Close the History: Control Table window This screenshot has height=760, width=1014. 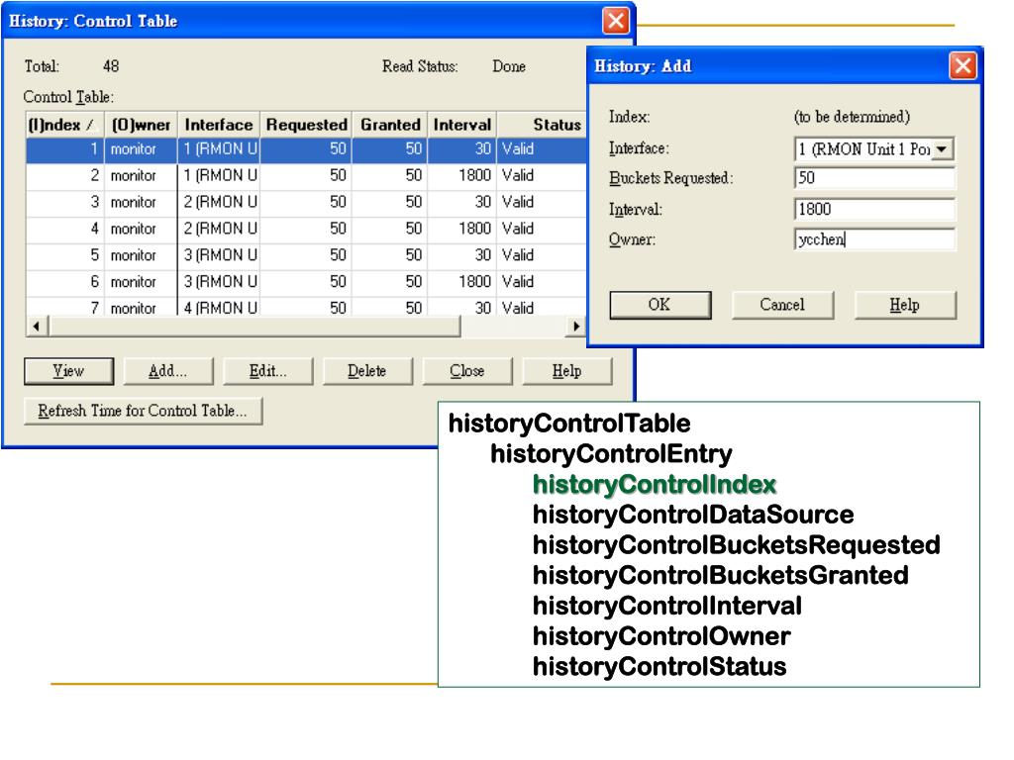pyautogui.click(x=616, y=21)
